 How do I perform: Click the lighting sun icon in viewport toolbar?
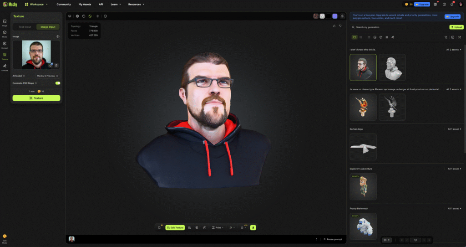click(x=97, y=16)
